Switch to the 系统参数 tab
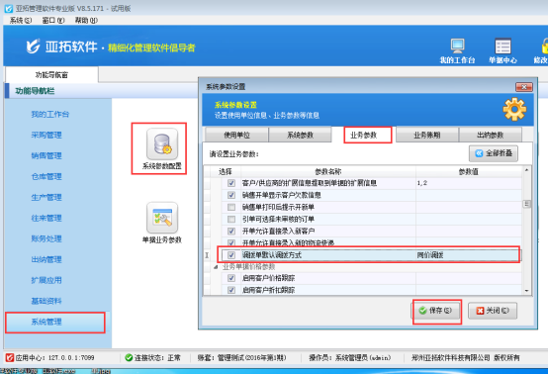This screenshot has height=375, width=548. [x=300, y=135]
